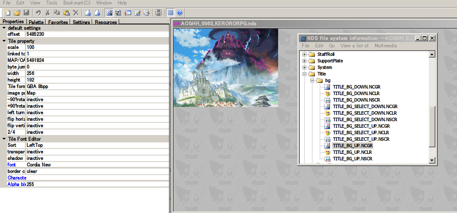Open the View menu in main menu bar
The width and height of the screenshot is (457, 213).
(x=35, y=3)
